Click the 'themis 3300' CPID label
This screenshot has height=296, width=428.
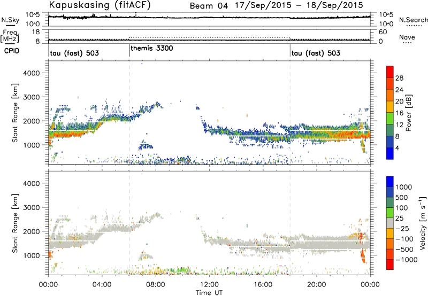tap(152, 48)
